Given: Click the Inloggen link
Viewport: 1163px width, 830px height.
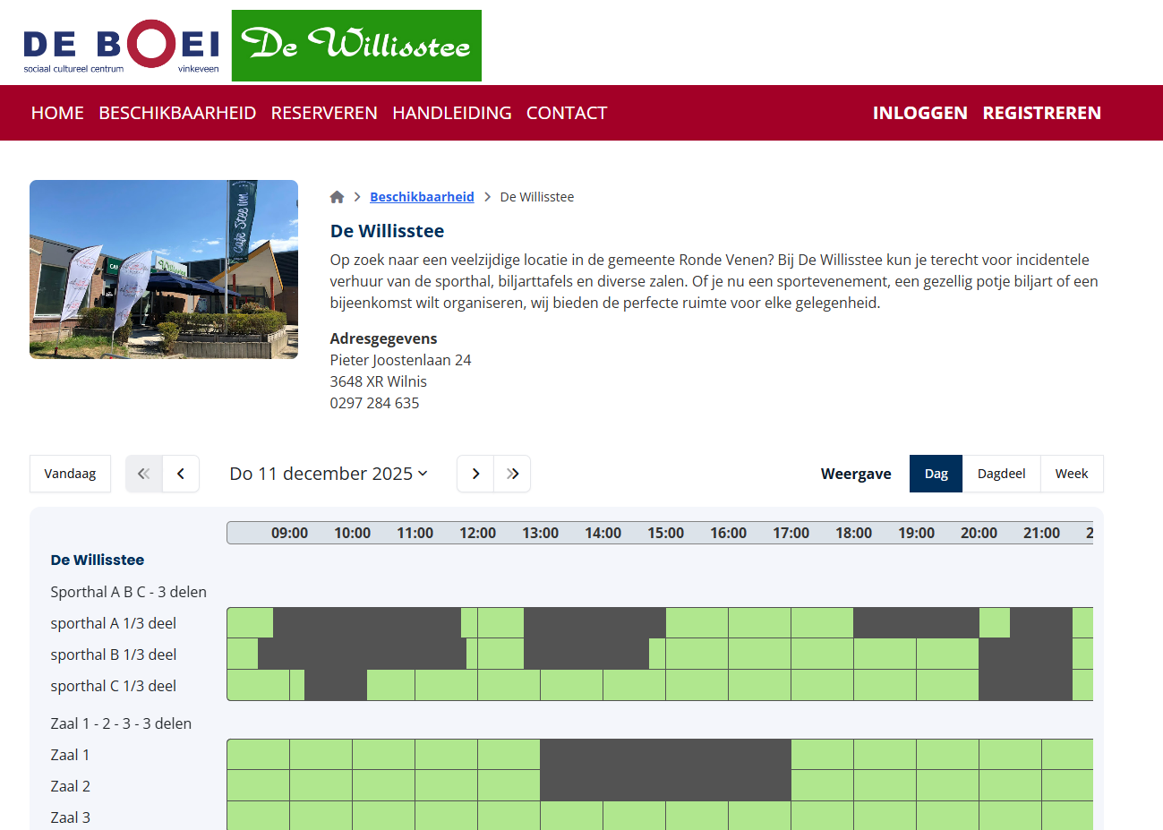Looking at the screenshot, I should pyautogui.click(x=919, y=113).
